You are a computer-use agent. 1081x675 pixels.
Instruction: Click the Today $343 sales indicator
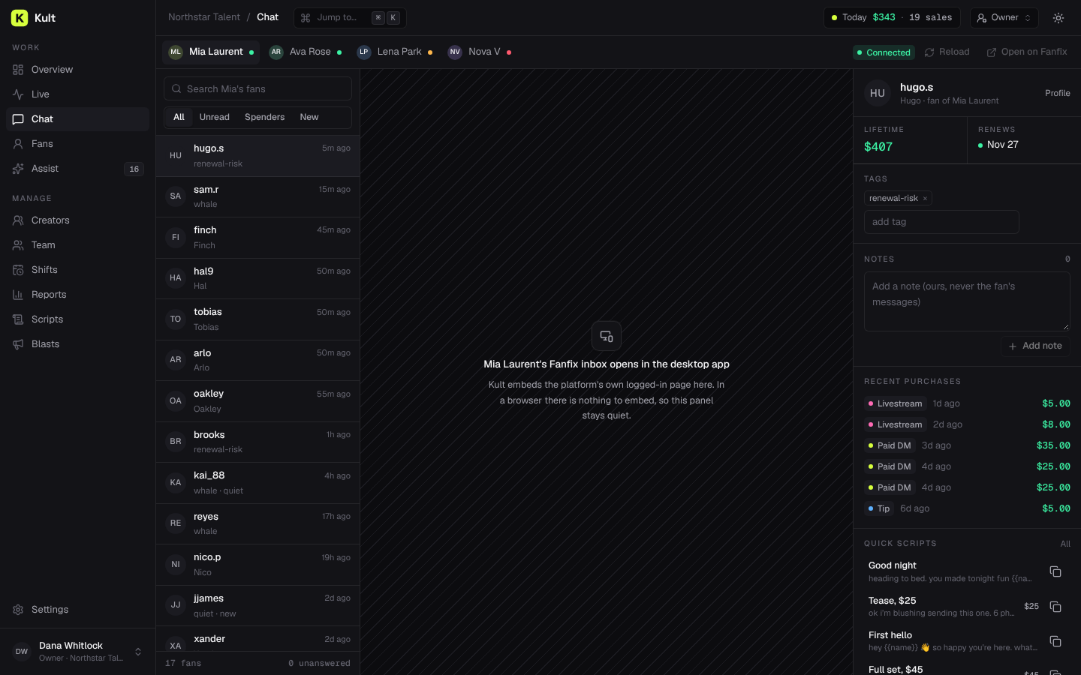point(892,18)
